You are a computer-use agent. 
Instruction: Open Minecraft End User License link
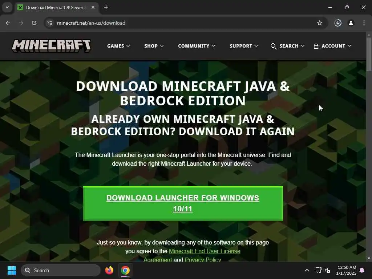point(205,251)
